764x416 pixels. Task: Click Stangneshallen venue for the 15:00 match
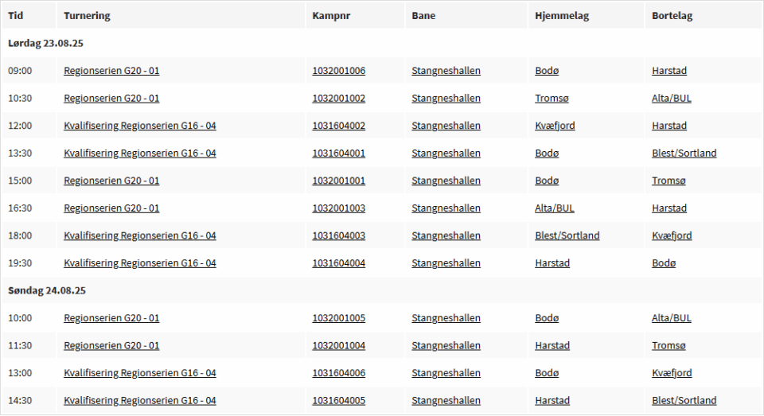tap(446, 181)
